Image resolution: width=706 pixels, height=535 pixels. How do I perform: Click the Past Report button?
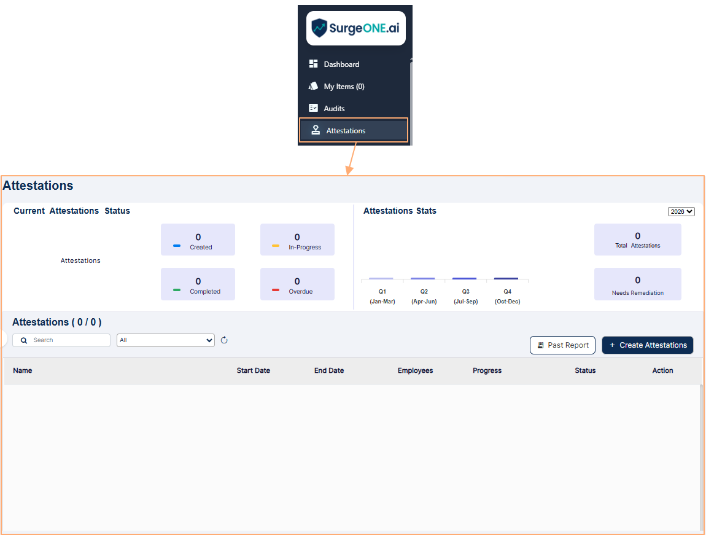pos(563,345)
